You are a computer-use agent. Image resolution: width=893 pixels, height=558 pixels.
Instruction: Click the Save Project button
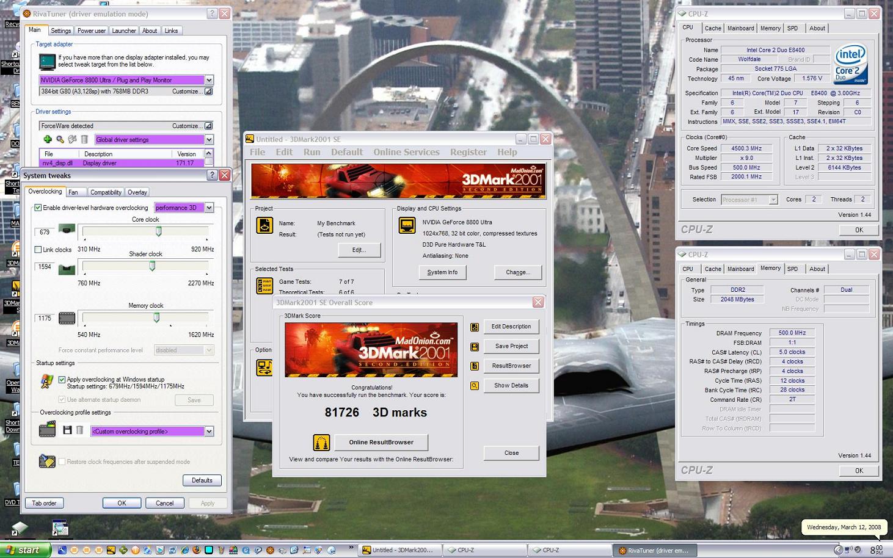511,346
